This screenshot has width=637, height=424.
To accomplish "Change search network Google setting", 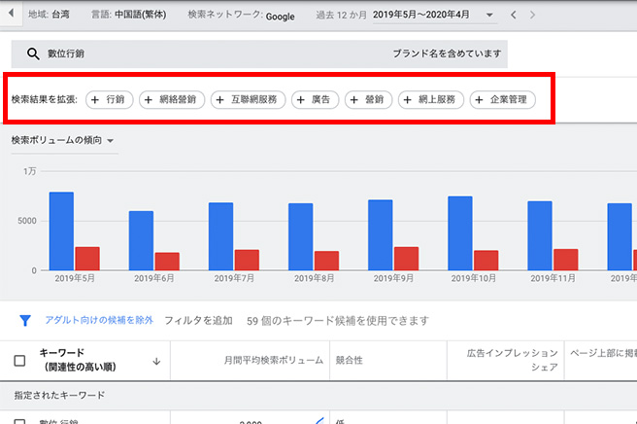I will 241,16.
